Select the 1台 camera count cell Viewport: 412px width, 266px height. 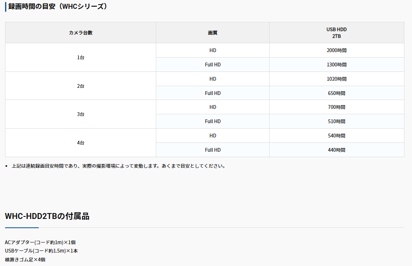coord(80,58)
